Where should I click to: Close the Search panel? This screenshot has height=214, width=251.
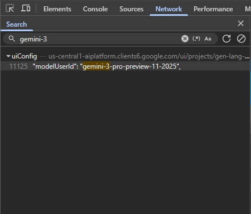point(241,23)
